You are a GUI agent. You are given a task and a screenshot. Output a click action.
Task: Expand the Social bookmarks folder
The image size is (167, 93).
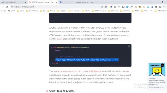pos(21,11)
